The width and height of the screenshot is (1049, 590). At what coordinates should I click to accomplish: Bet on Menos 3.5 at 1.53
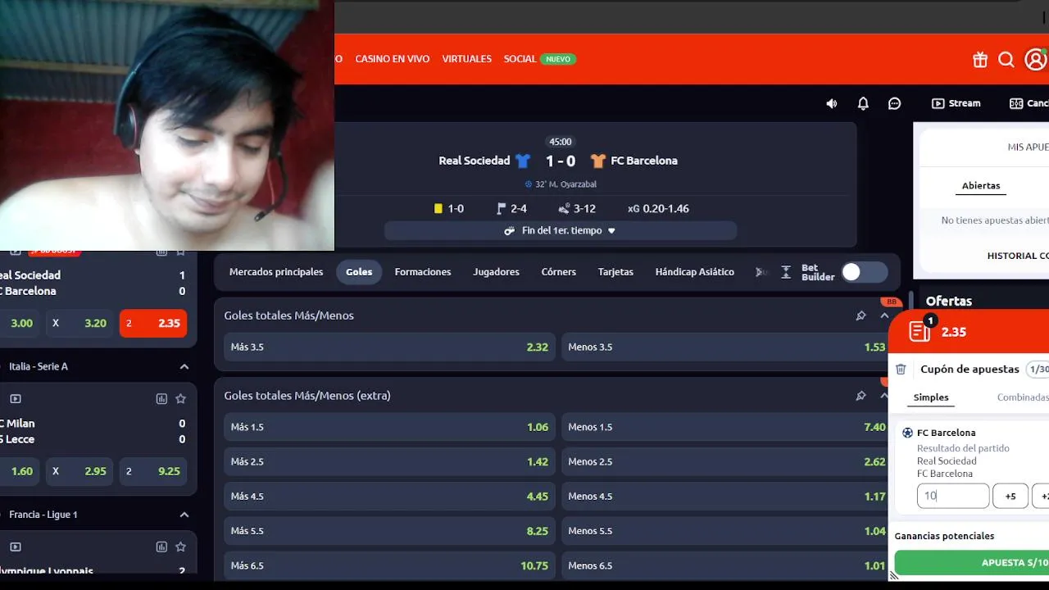click(x=726, y=347)
